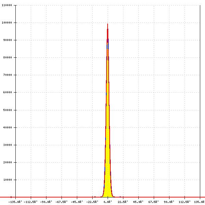This screenshot has height=205, width=205.
Task: Click the 67.5 x-axis label
Action: pyautogui.click(x=154, y=202)
